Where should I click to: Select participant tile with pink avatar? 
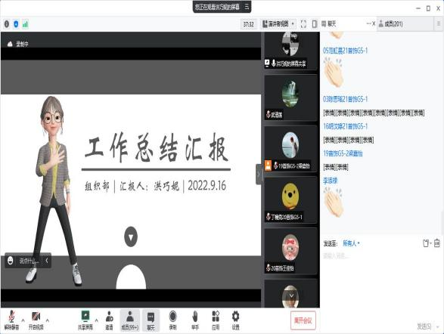(x=290, y=251)
